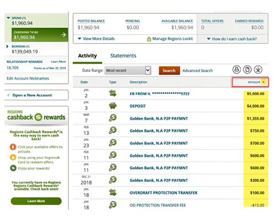The image size is (276, 221).
Task: Click the lock icon beside Manage Regions LockIt
Action: [149, 39]
